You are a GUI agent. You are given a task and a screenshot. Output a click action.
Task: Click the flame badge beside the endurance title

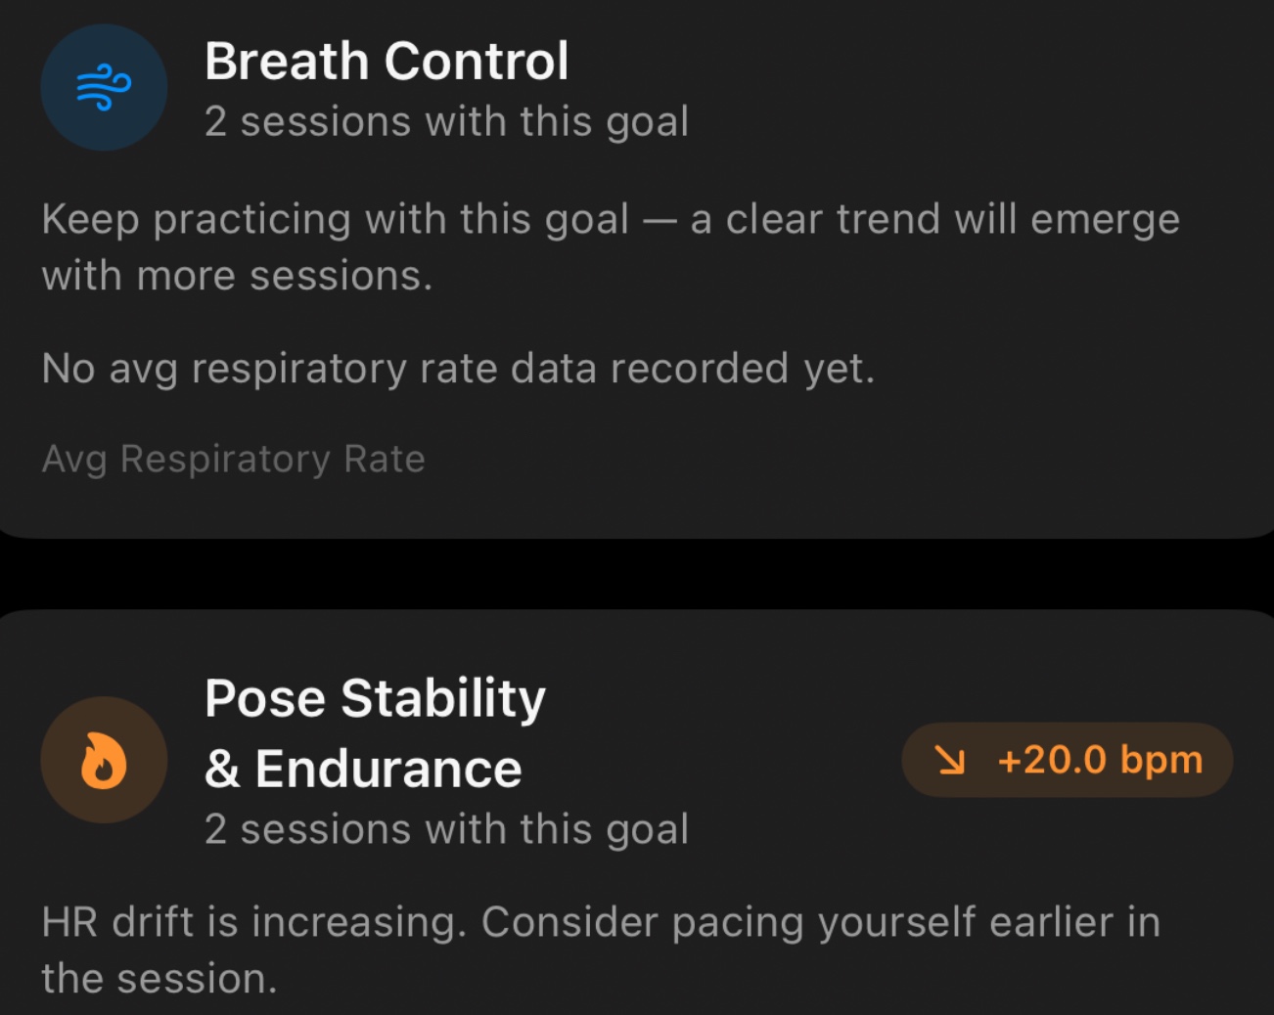(x=104, y=760)
